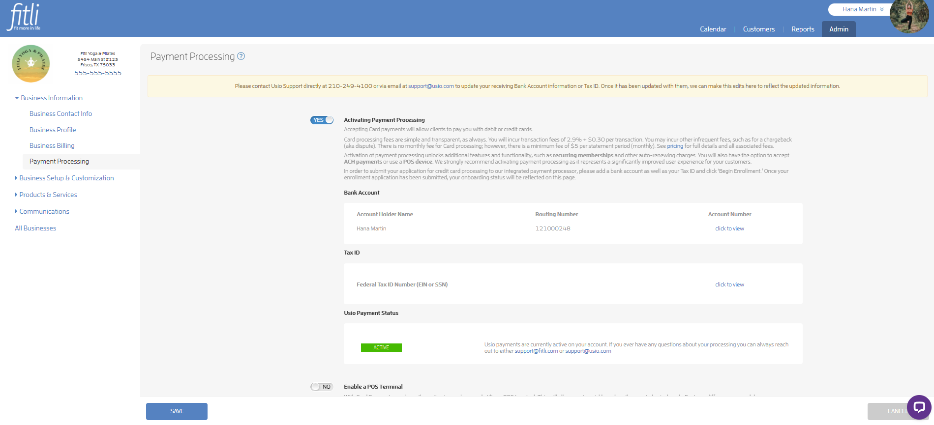Click to view the Account Number
This screenshot has height=425, width=934.
click(x=729, y=228)
